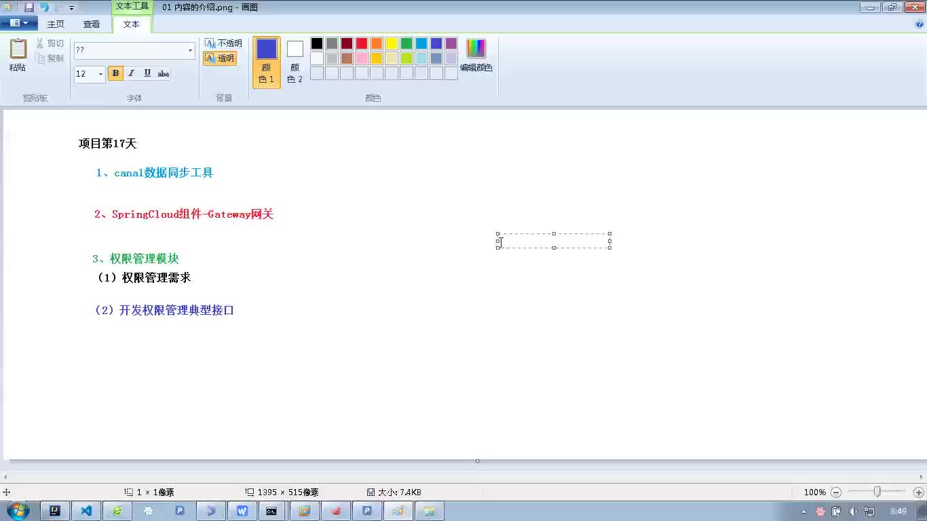927x521 pixels.
Task: Click the canvas heading '项目第17天'
Action: tap(108, 144)
